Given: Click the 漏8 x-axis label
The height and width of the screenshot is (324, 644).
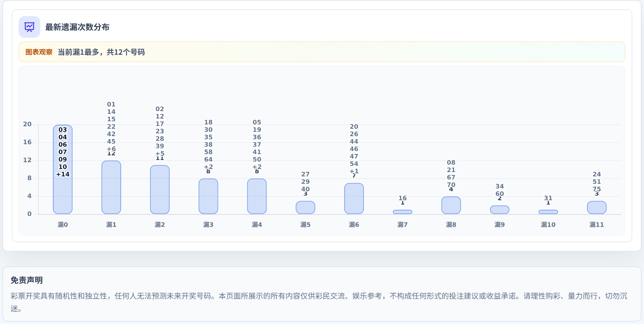Looking at the screenshot, I should (x=451, y=225).
